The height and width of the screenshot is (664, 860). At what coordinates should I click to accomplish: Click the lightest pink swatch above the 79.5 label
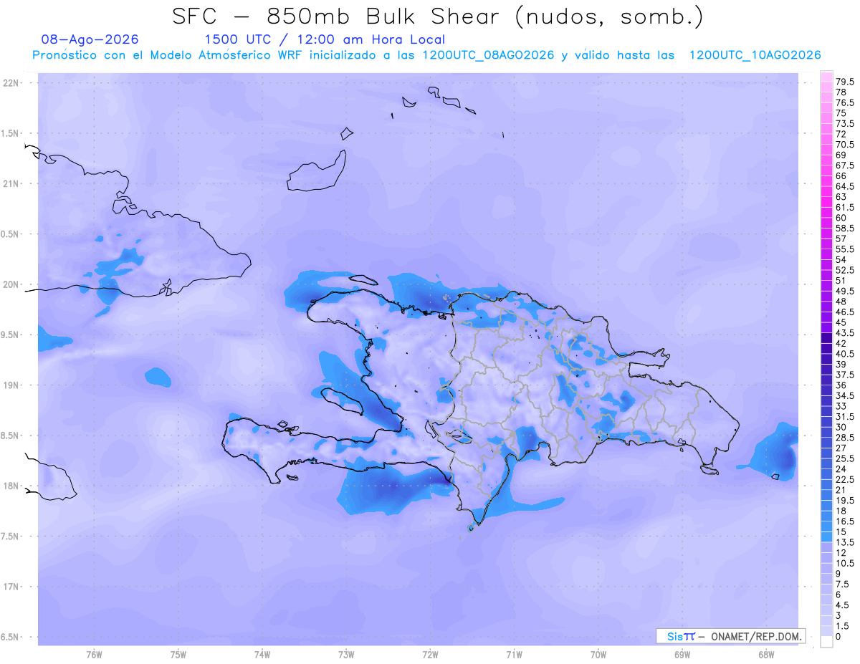[x=826, y=77]
